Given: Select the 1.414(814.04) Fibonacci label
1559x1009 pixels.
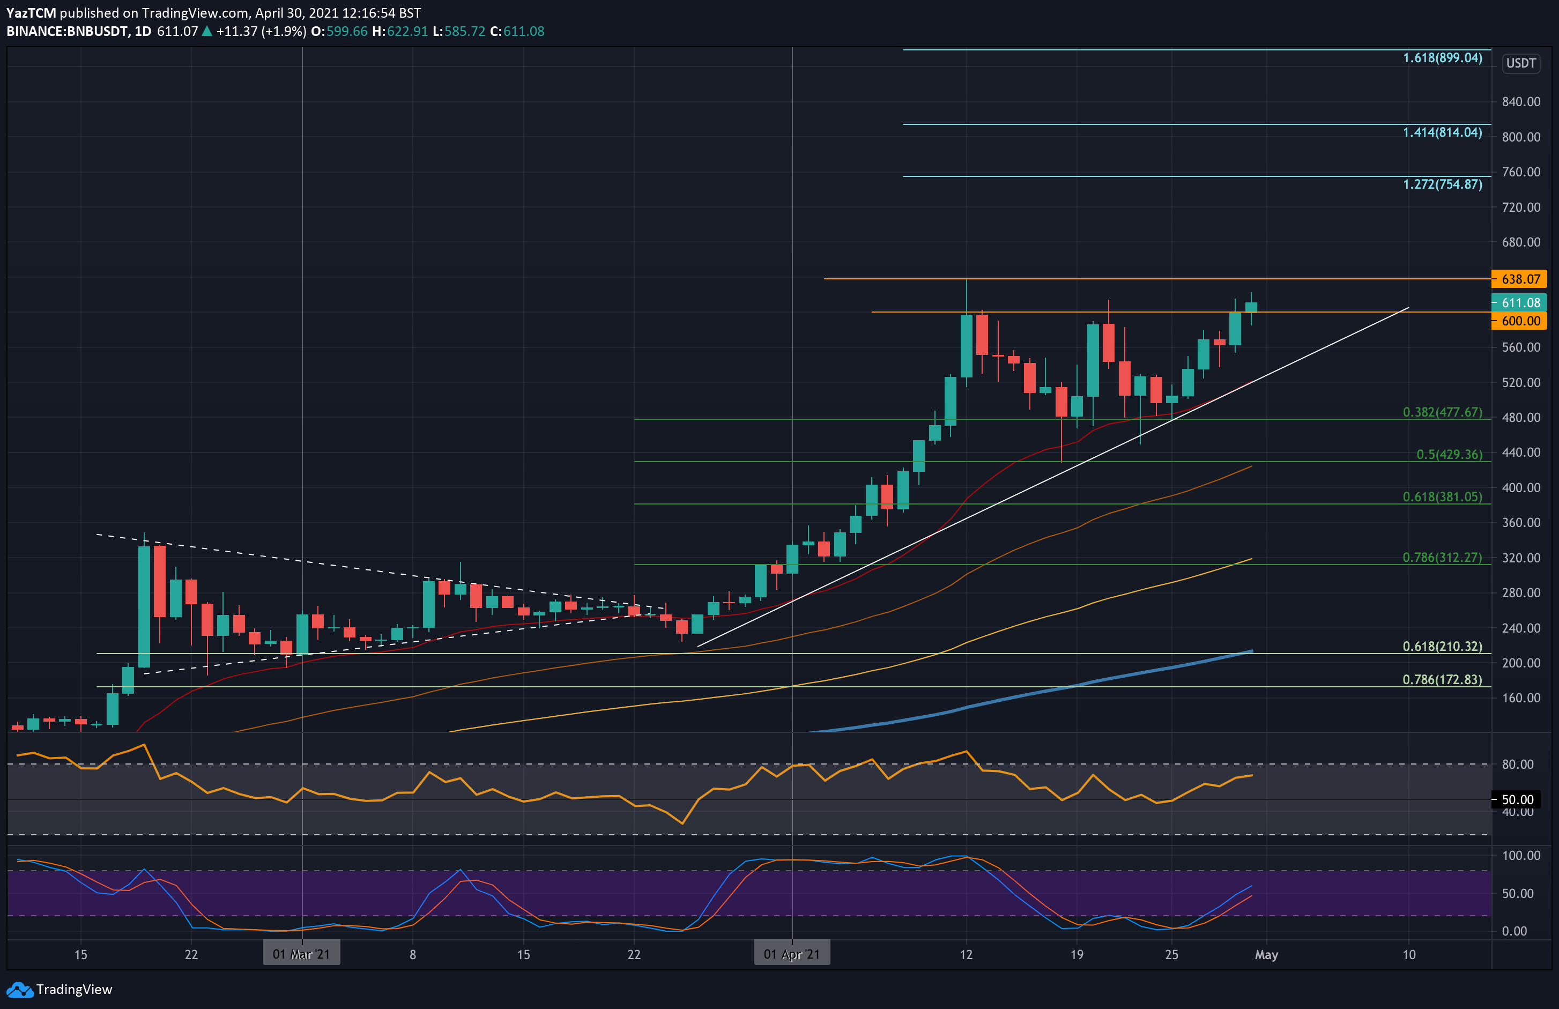Looking at the screenshot, I should [1442, 133].
